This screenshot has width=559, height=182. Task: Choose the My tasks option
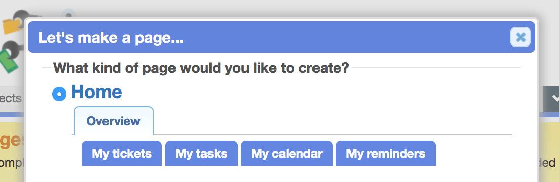(x=201, y=154)
